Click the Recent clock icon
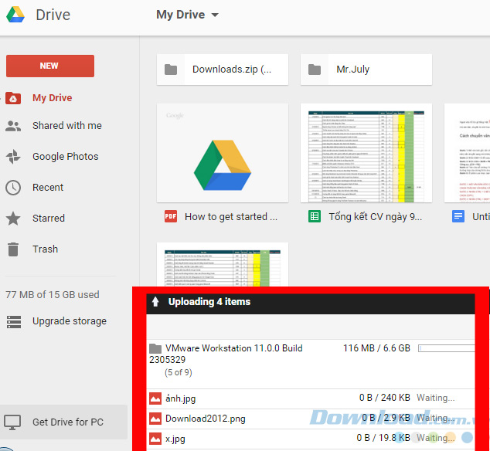The image size is (490, 451). point(13,188)
